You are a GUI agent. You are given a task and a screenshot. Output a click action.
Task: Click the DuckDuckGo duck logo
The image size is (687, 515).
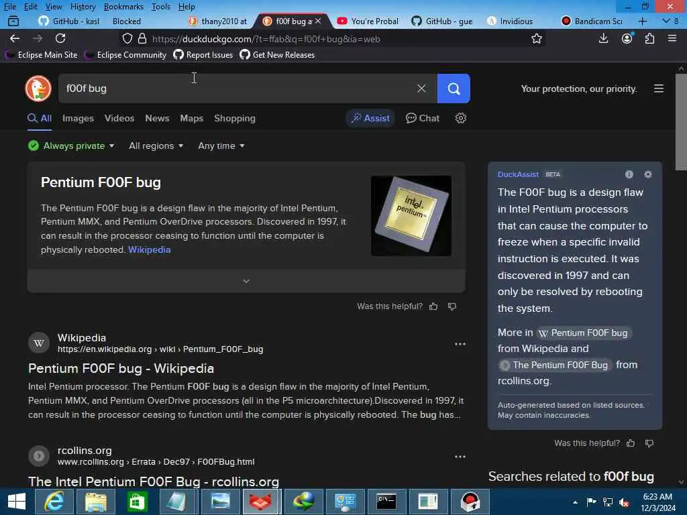pyautogui.click(x=38, y=89)
